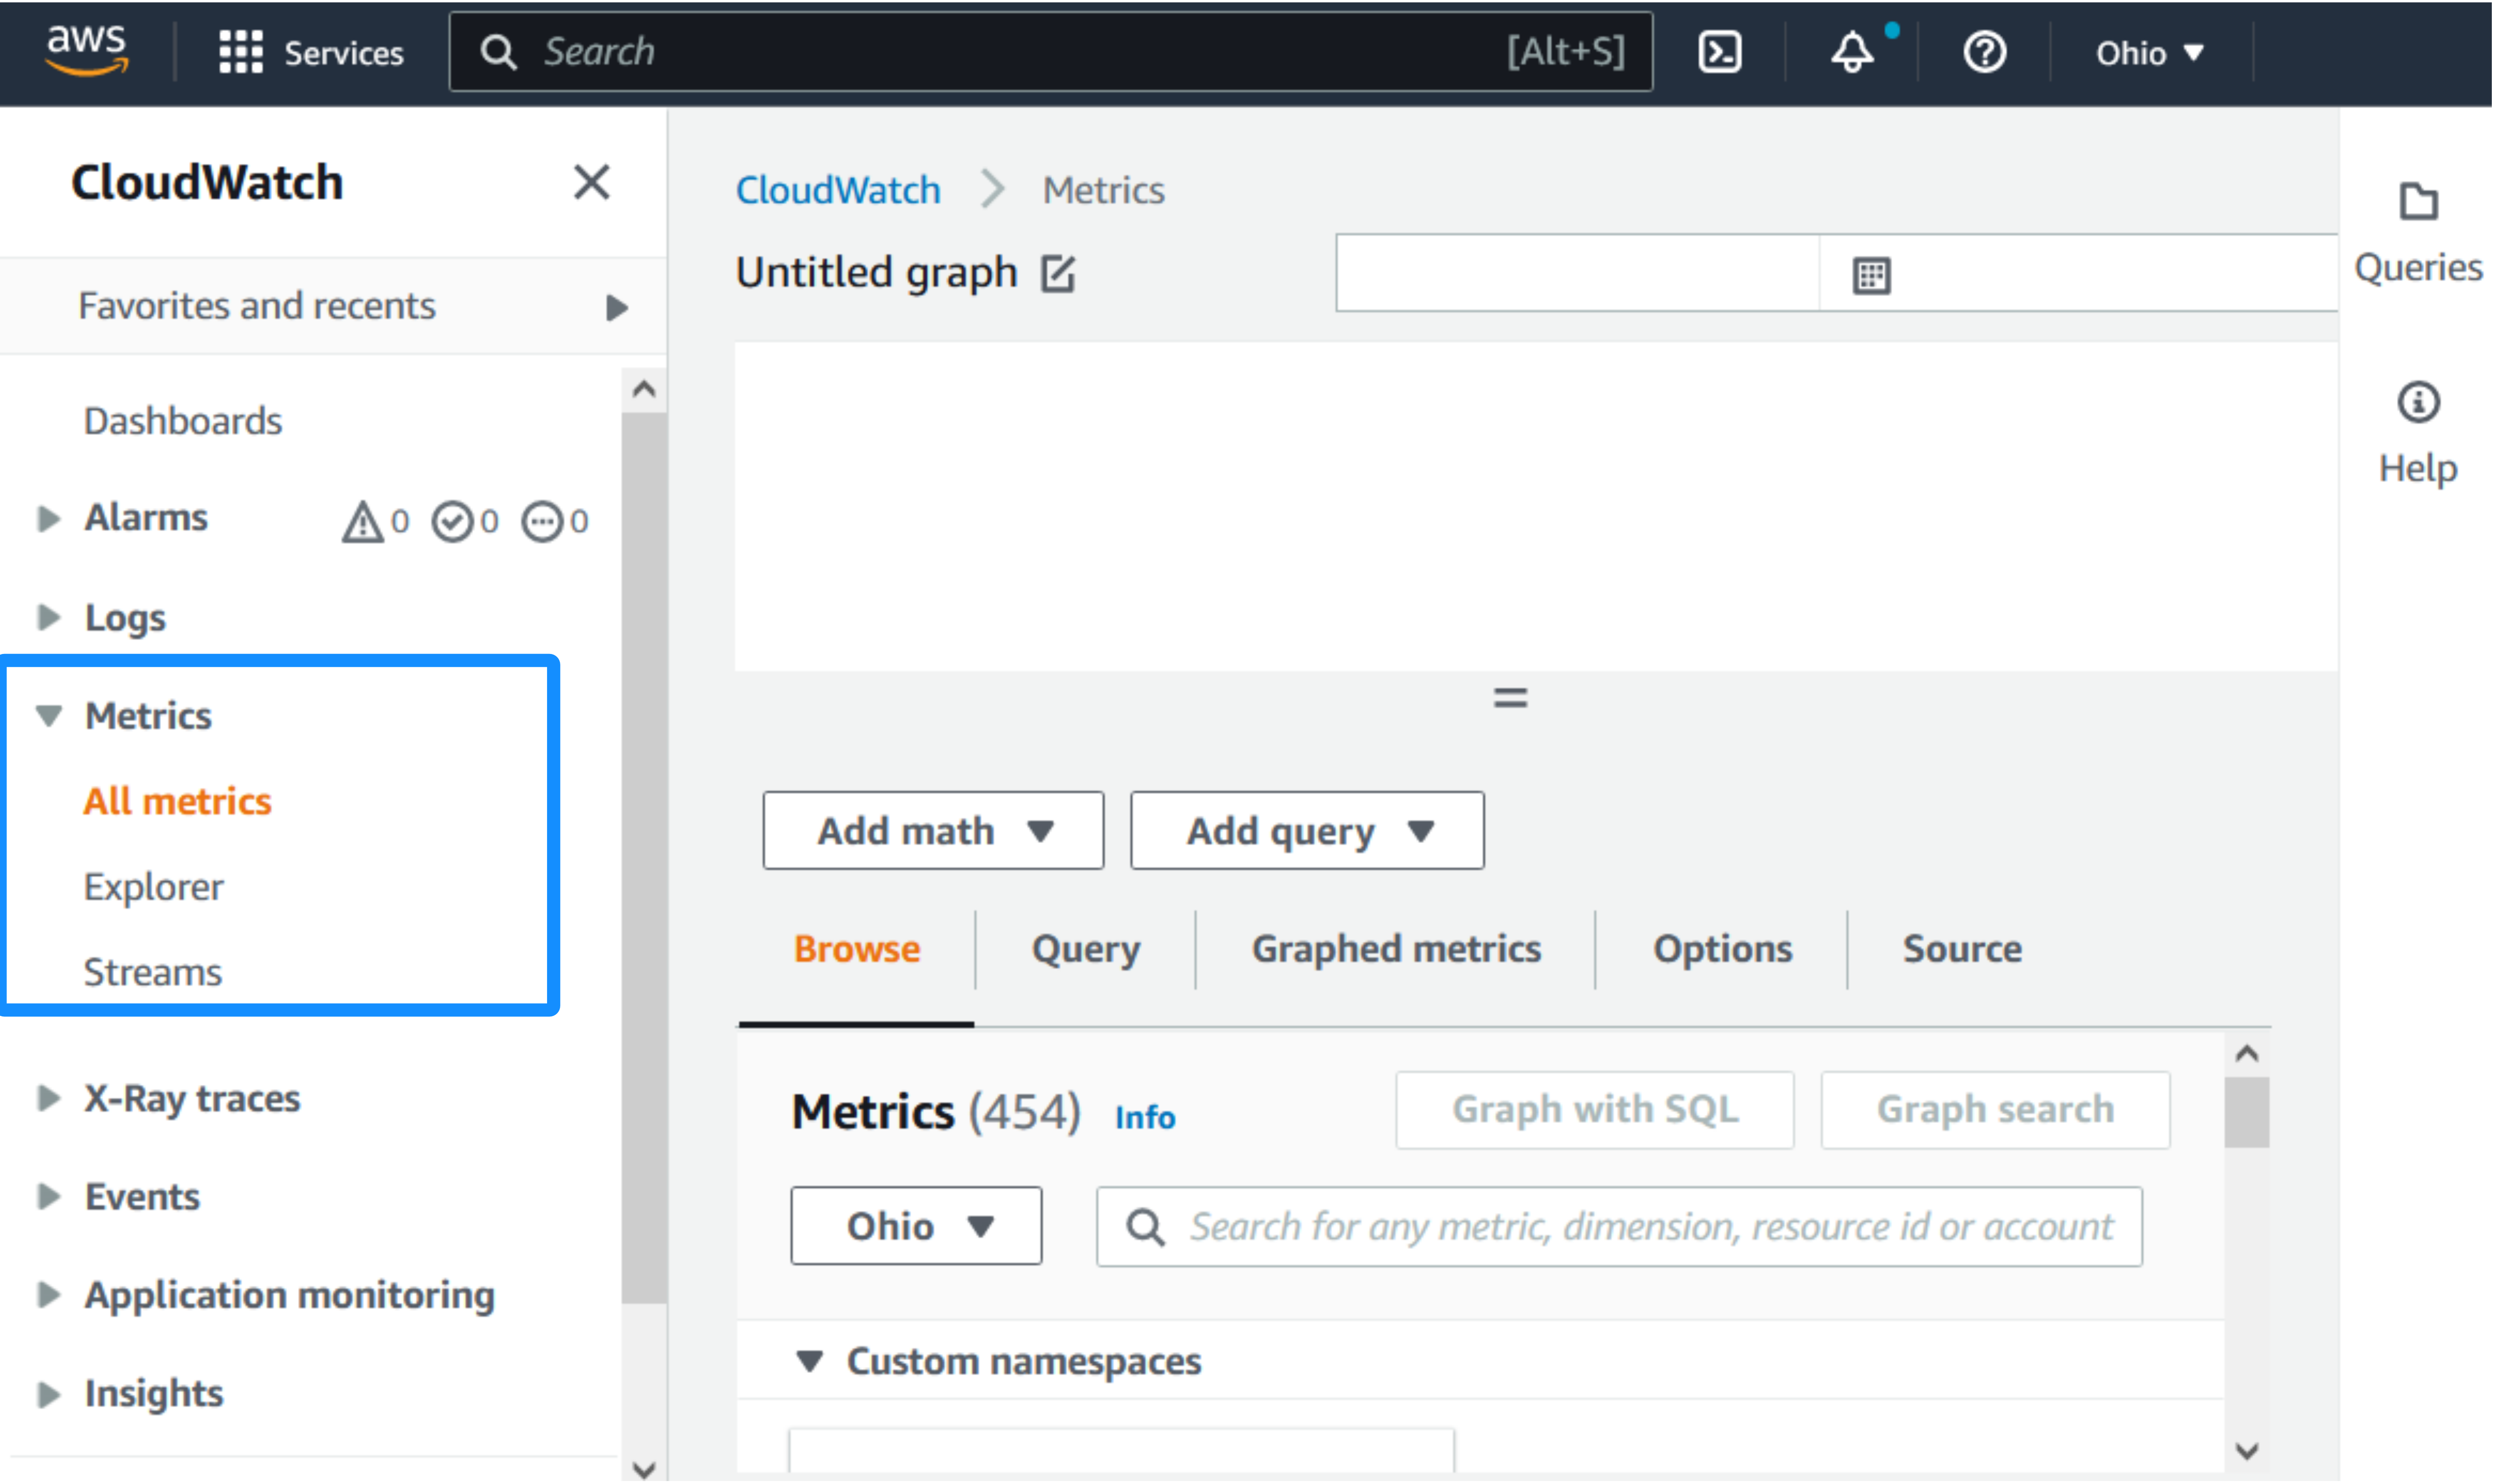Screen dimensions: 2494x1484
Task: Click the Graph with SQL button
Action: (1594, 1109)
